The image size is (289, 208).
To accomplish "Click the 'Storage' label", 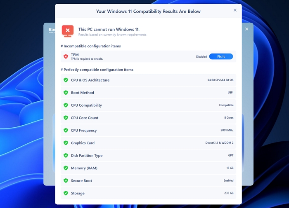I will click(78, 193).
